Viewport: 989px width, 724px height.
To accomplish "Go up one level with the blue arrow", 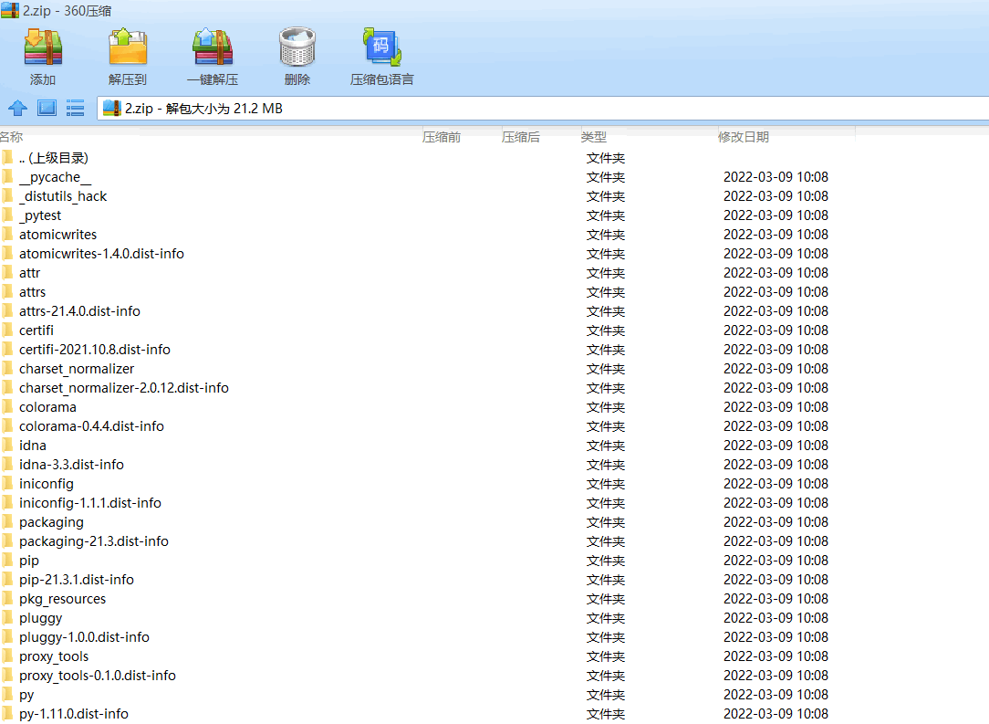I will coord(17,108).
